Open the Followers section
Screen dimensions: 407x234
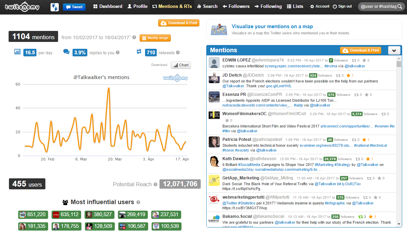236,6
